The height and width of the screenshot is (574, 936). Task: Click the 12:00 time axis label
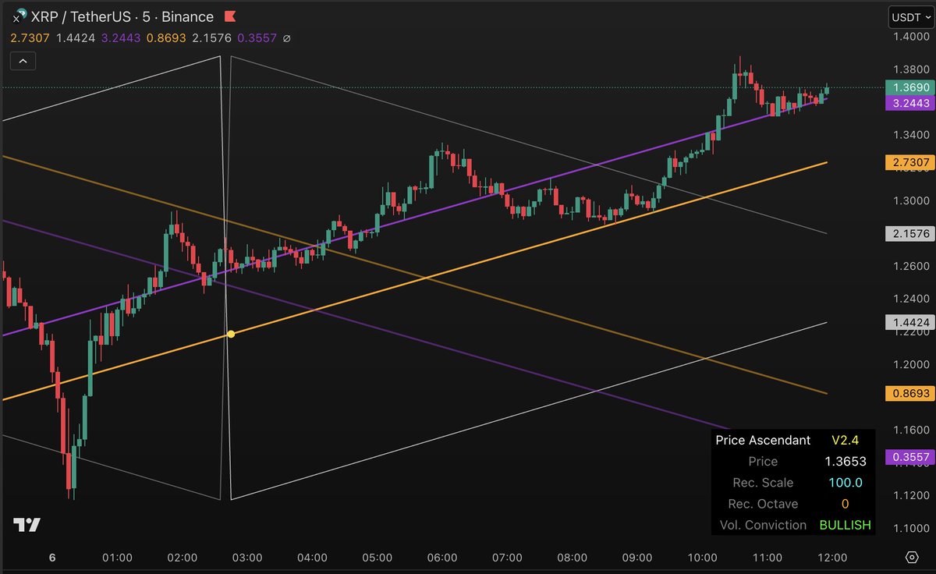tap(832, 558)
